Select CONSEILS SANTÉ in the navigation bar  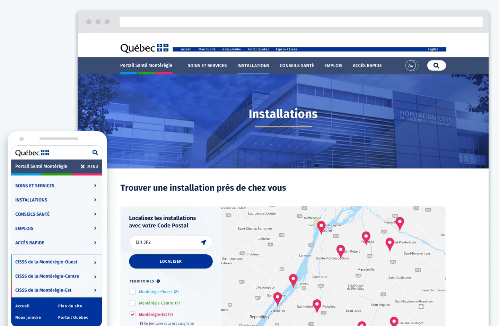[297, 65]
